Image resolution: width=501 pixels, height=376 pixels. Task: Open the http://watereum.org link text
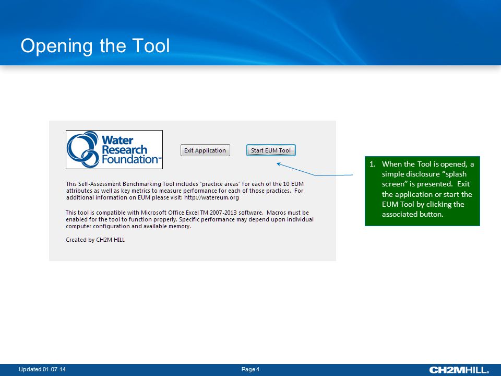pos(211,197)
